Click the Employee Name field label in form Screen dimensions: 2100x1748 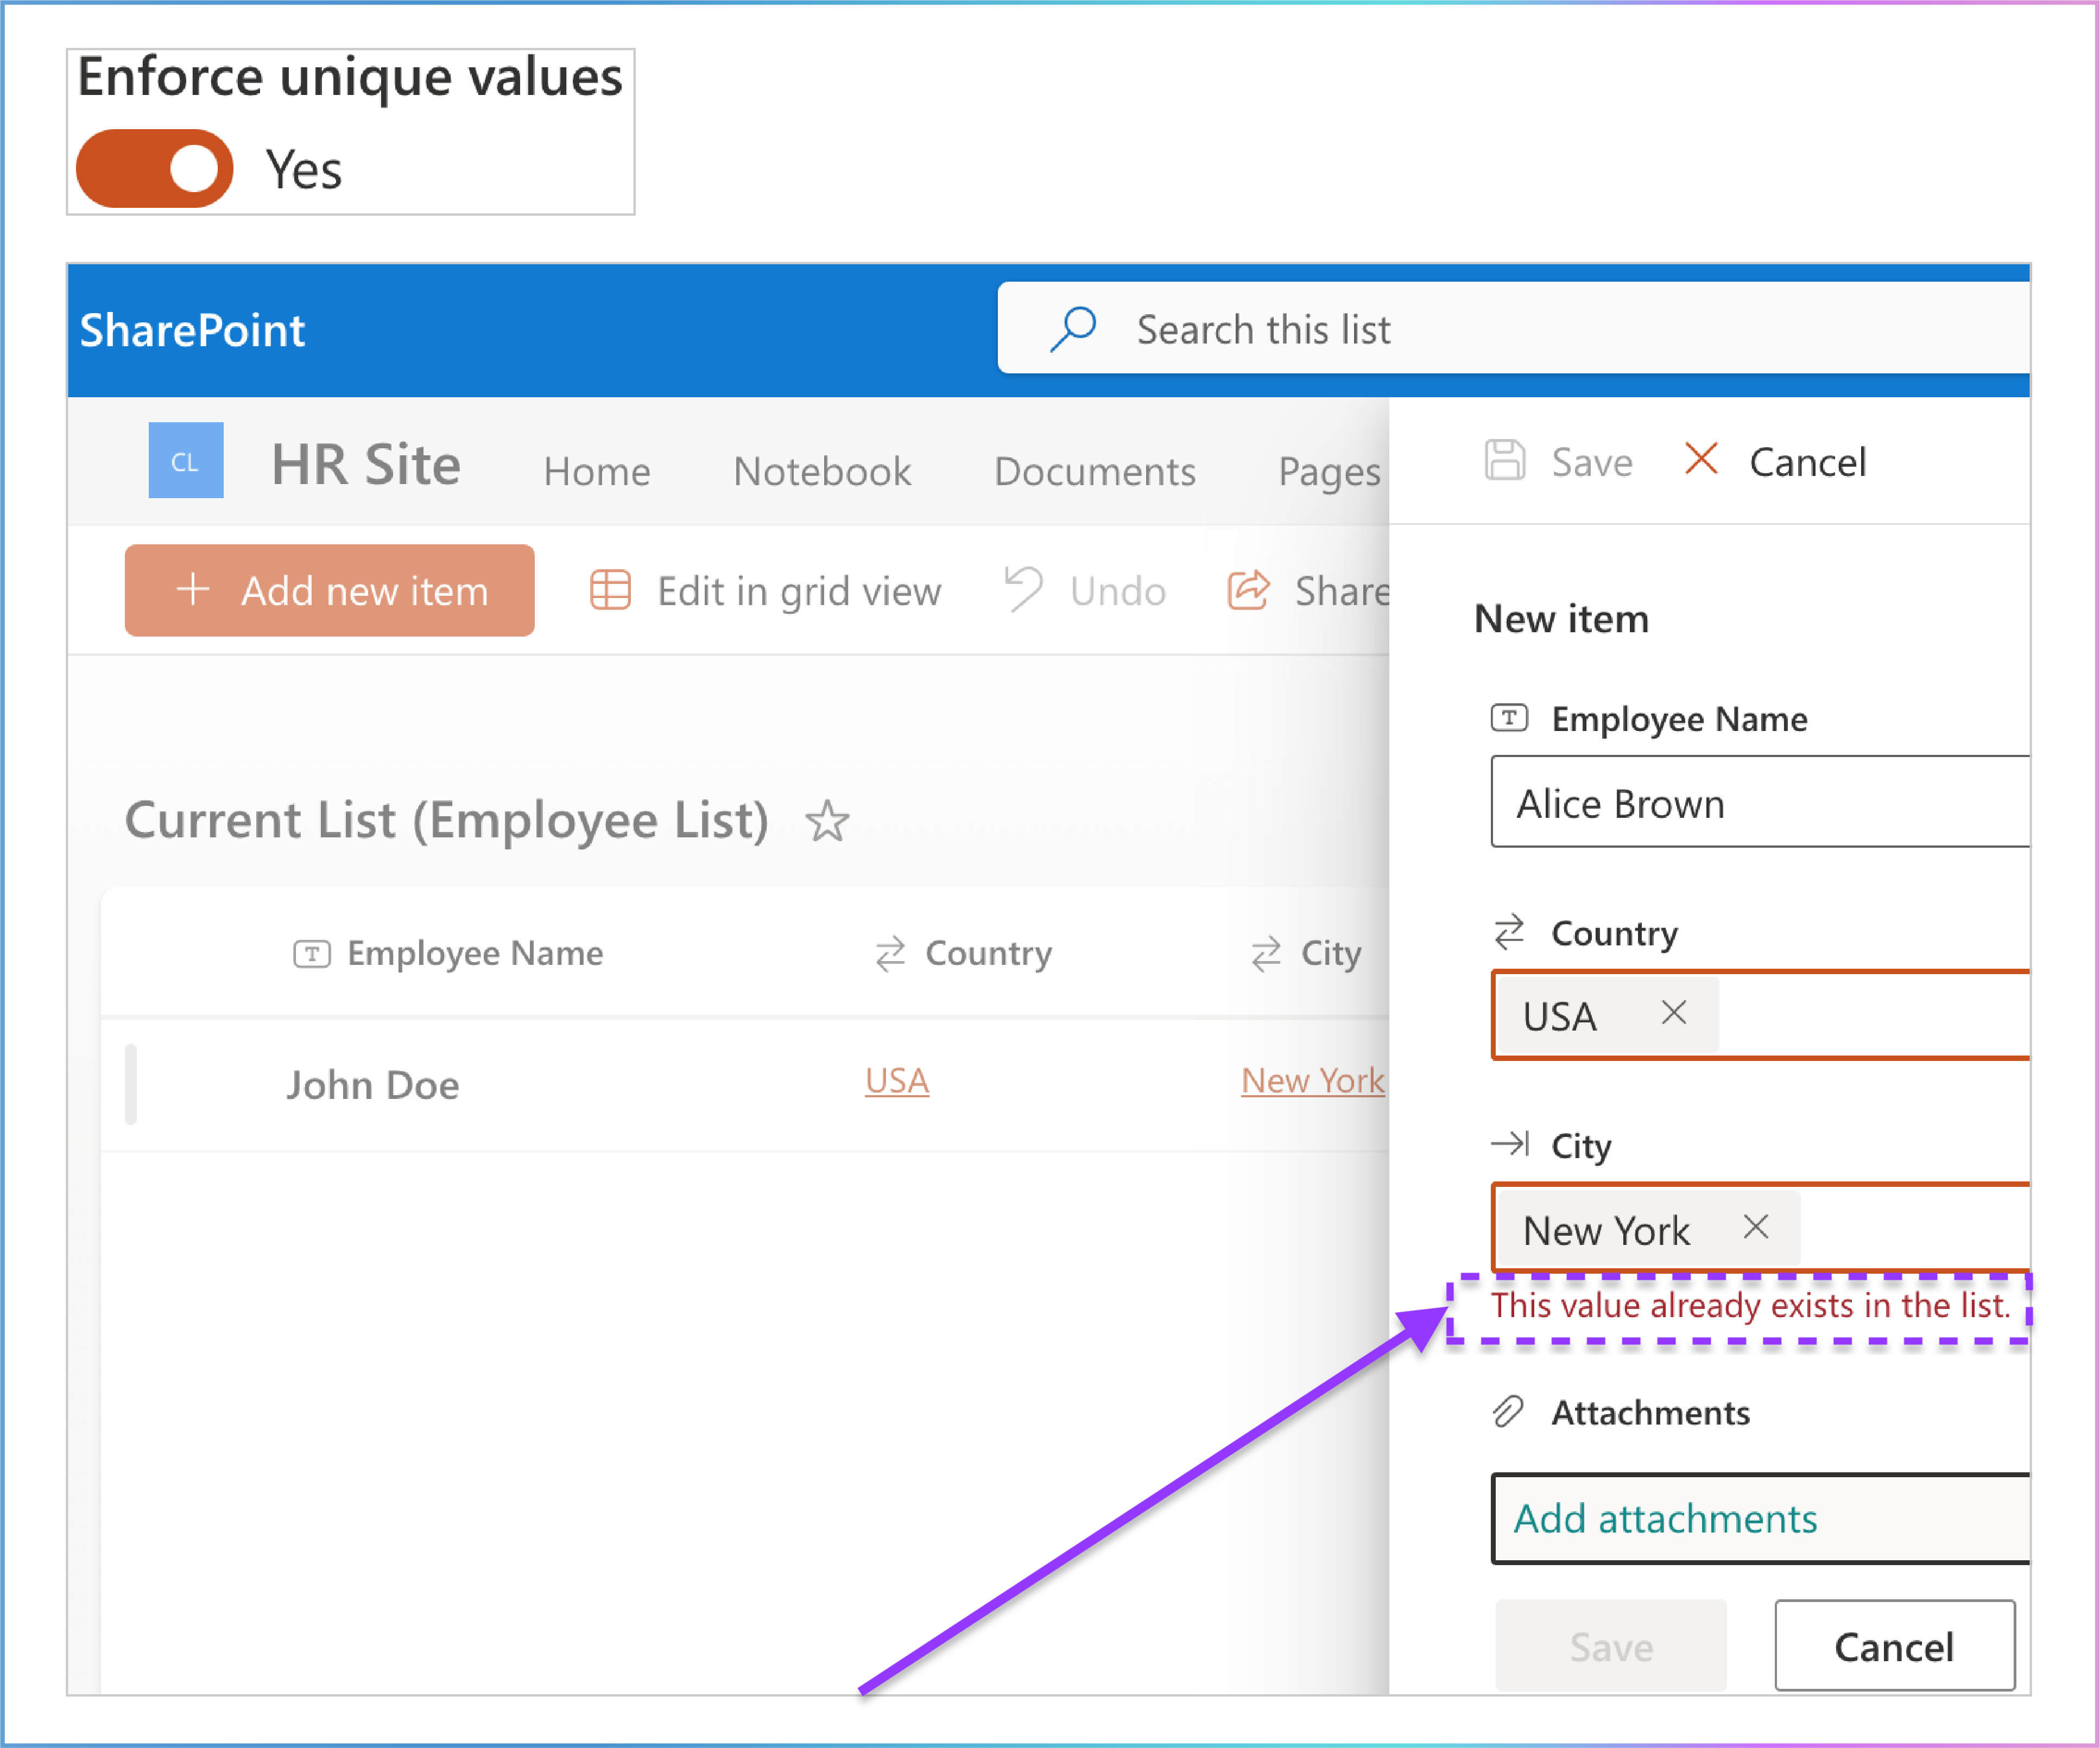tap(1679, 720)
